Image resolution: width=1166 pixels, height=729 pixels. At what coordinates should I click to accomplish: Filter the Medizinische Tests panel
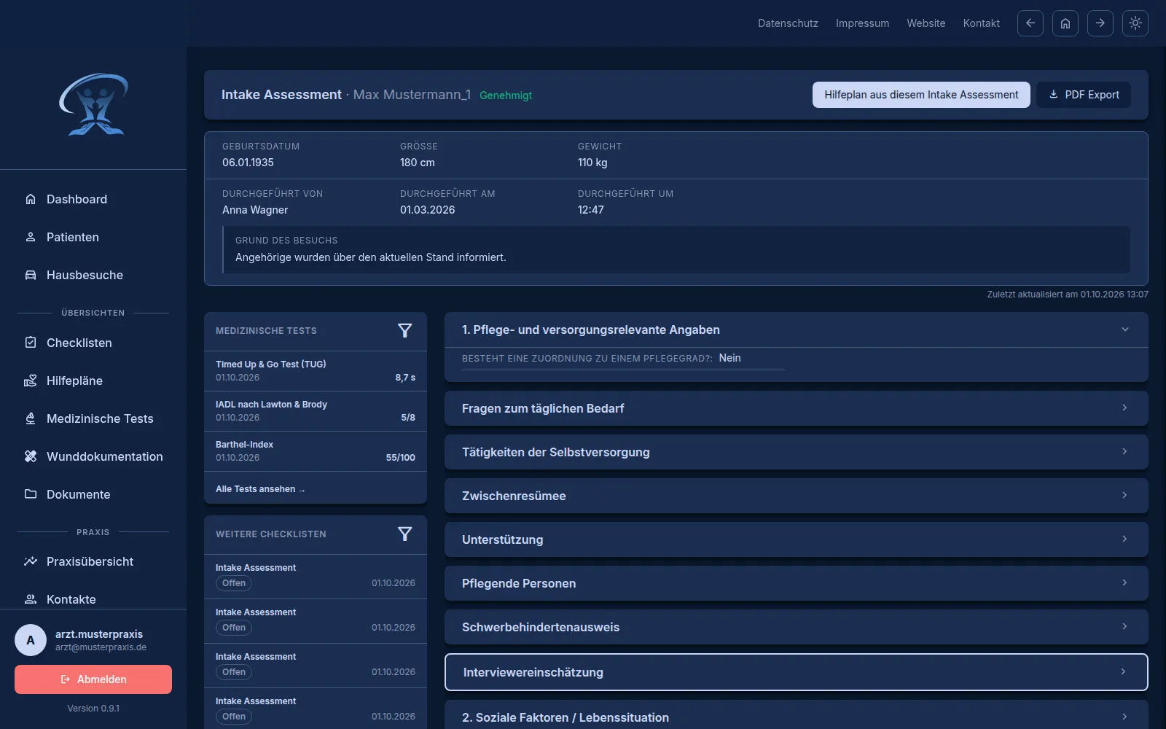(405, 331)
